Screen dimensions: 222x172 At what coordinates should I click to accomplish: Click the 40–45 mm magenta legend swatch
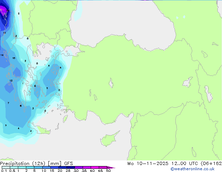[95, 167]
